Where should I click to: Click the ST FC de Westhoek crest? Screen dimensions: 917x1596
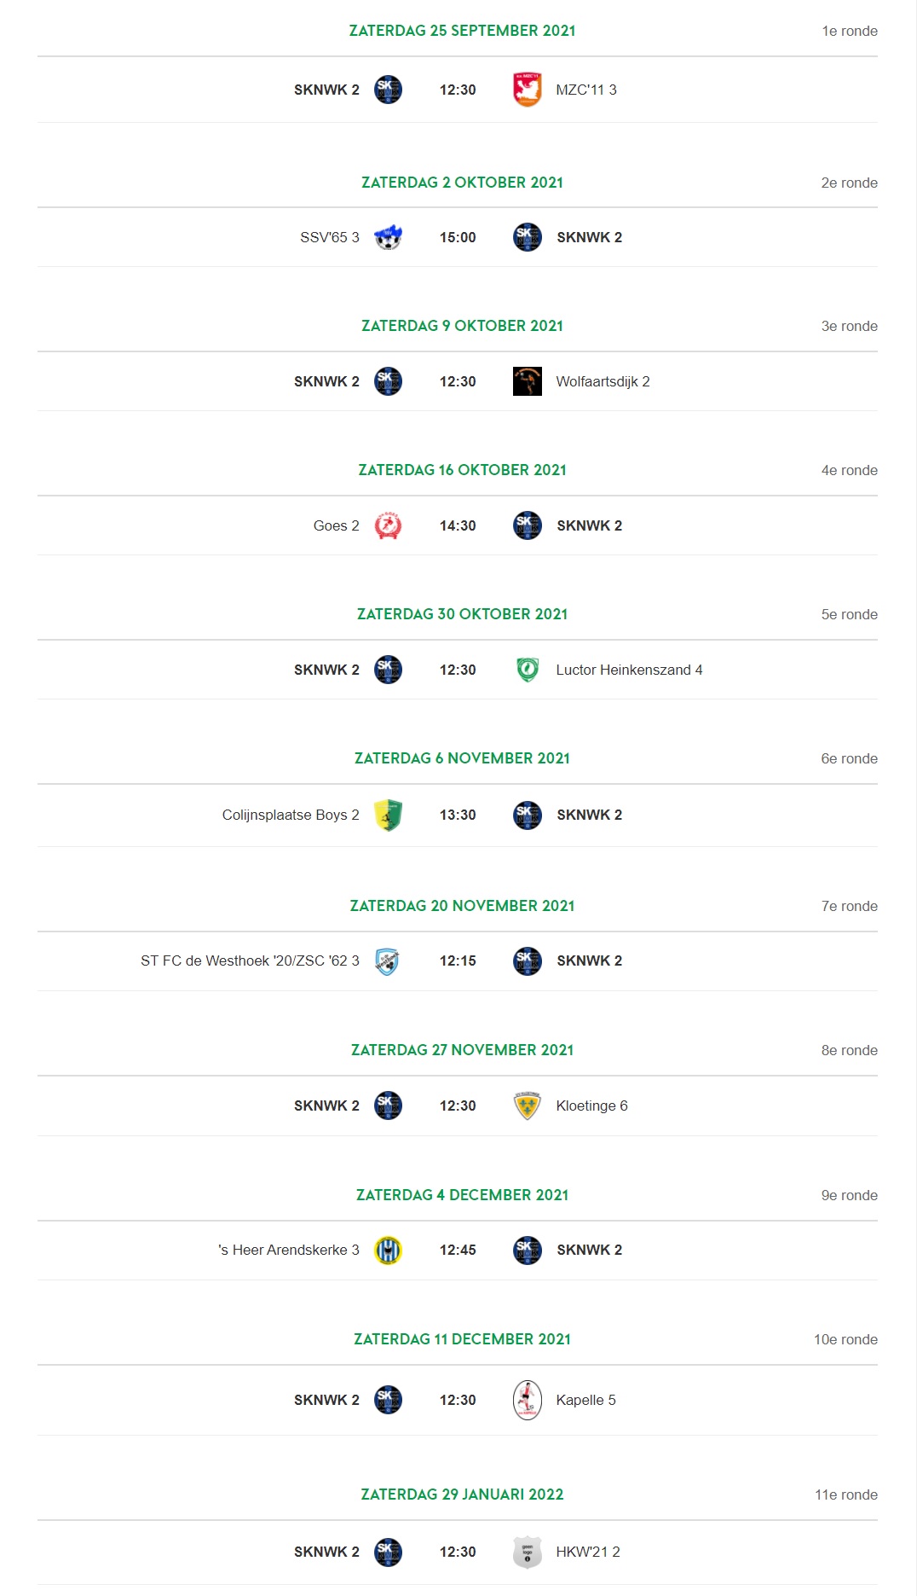click(388, 961)
